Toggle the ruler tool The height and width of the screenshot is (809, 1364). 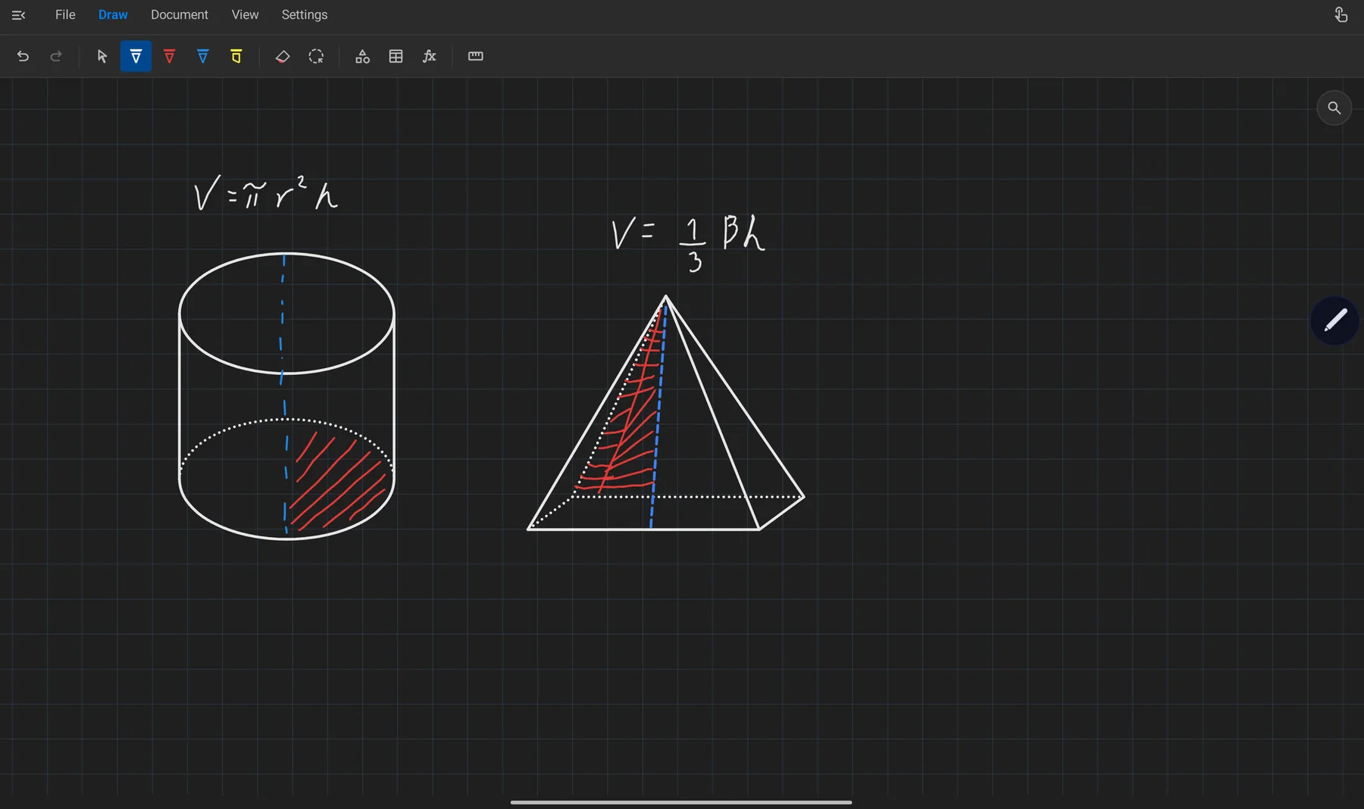click(x=476, y=56)
